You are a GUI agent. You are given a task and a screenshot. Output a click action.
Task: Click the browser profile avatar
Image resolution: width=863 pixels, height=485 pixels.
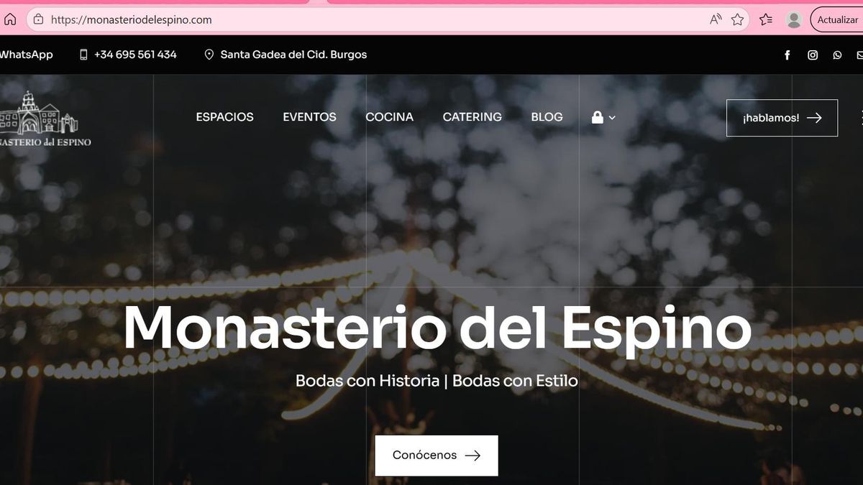[x=793, y=19]
